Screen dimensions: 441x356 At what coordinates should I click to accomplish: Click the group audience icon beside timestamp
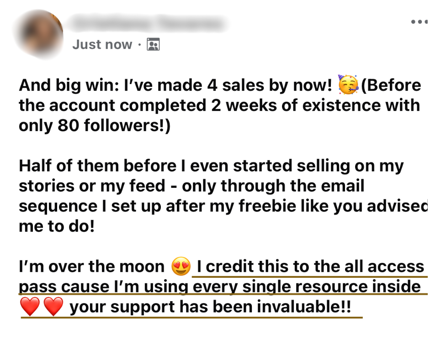(153, 44)
